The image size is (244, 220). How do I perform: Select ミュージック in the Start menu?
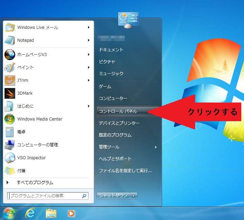tap(111, 73)
